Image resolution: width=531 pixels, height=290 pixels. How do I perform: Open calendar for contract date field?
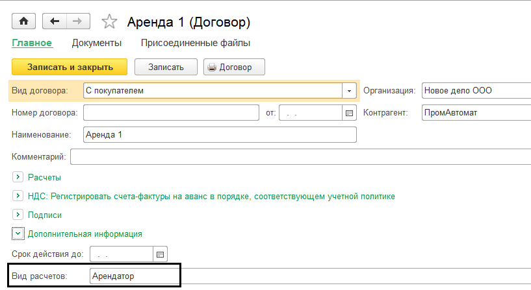tap(350, 113)
